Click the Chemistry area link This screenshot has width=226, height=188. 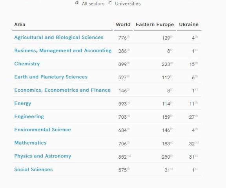pos(27,64)
